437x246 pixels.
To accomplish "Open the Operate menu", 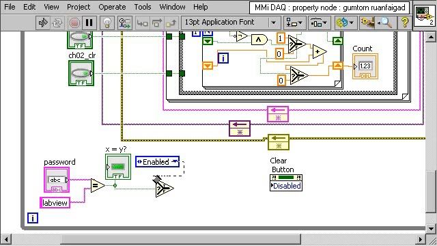I will 112,7.
